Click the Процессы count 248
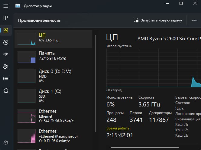Image resolution: width=201 pixels, height=150 pixels. pyautogui.click(x=111, y=120)
